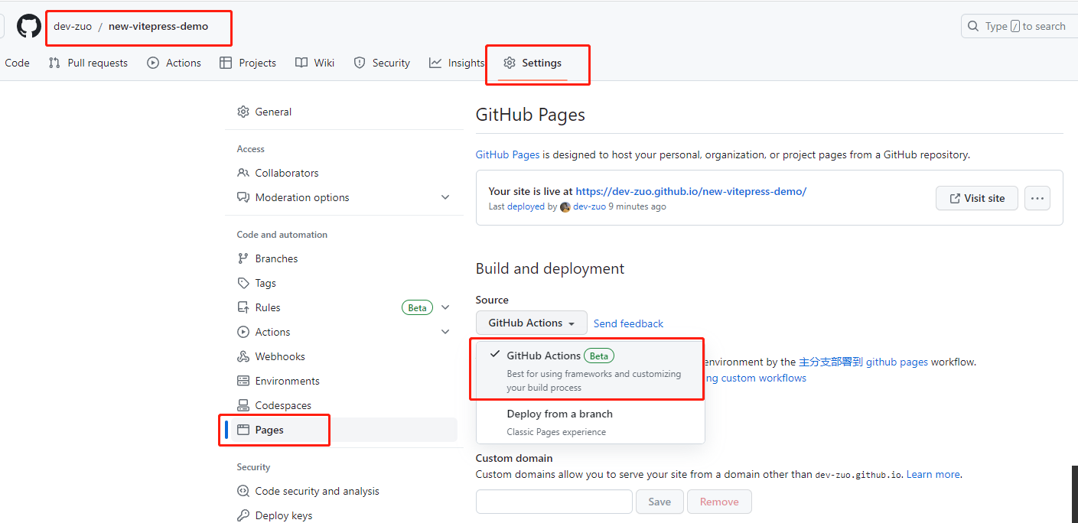Switch to the Projects tab
Screen dimensions: 1078x523
[248, 63]
